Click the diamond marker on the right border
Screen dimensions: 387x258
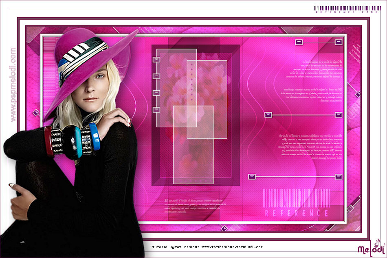[358, 94]
